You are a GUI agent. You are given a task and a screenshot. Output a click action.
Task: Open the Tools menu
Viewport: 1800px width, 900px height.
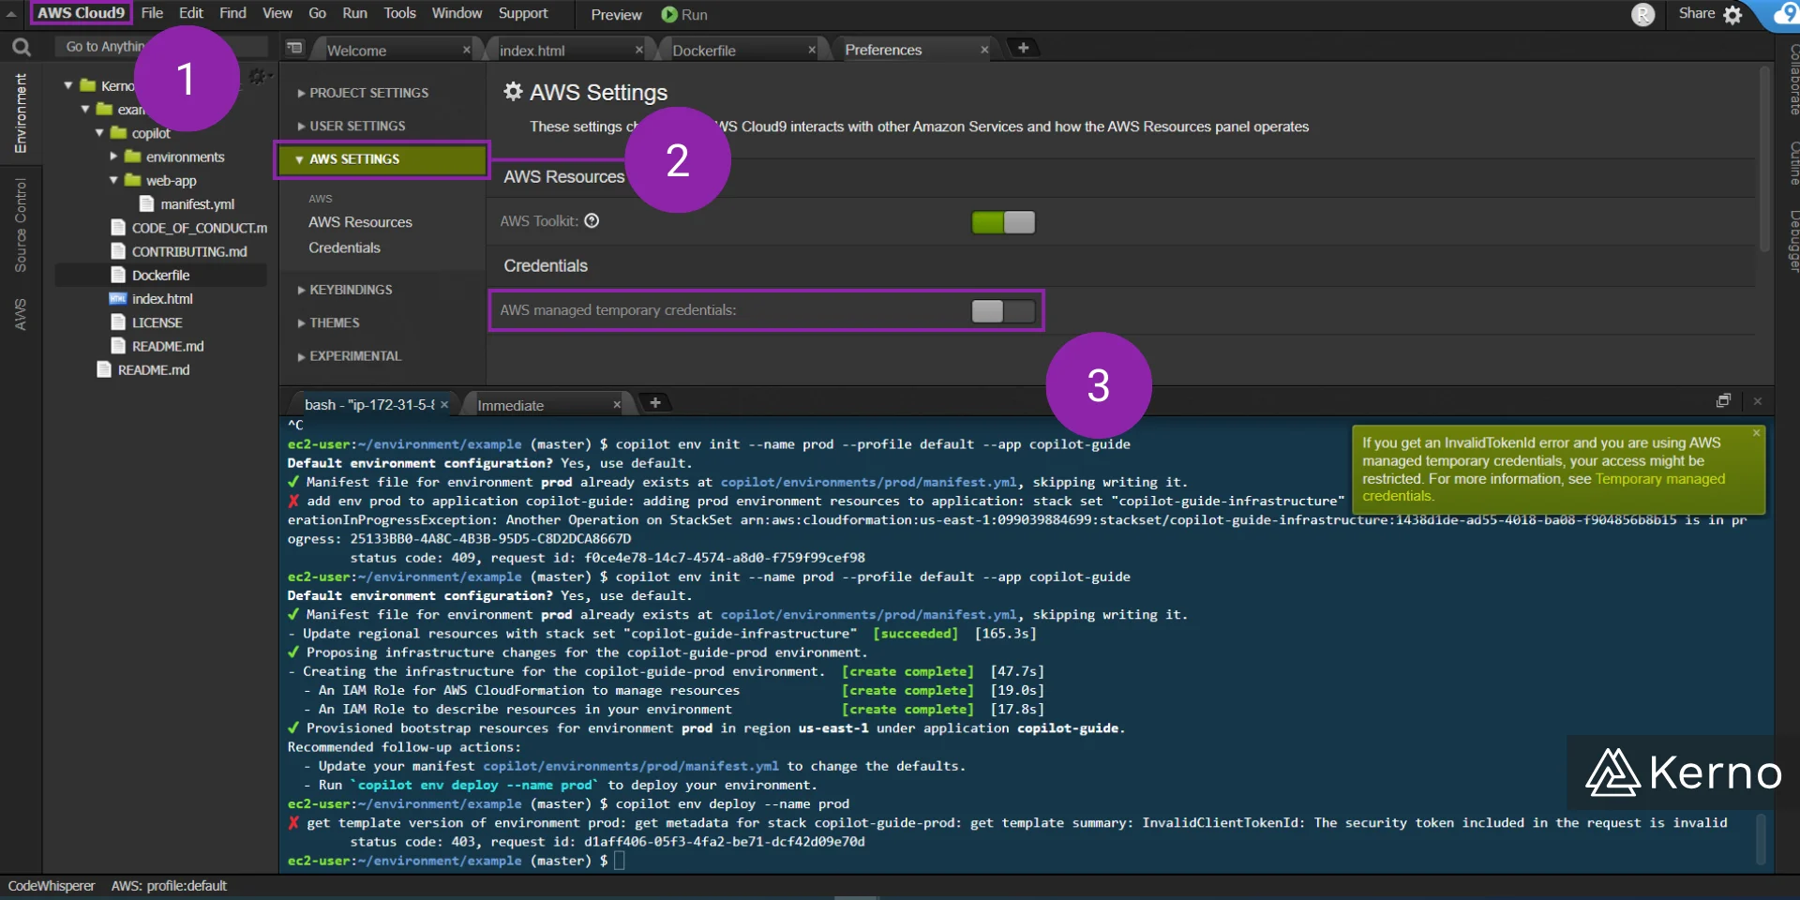(x=399, y=12)
